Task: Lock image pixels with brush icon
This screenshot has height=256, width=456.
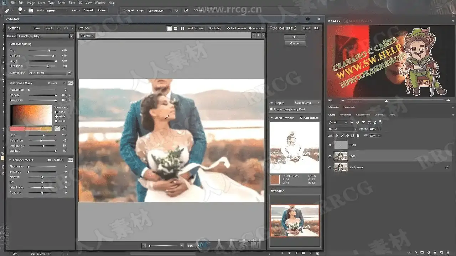Action: coord(342,135)
